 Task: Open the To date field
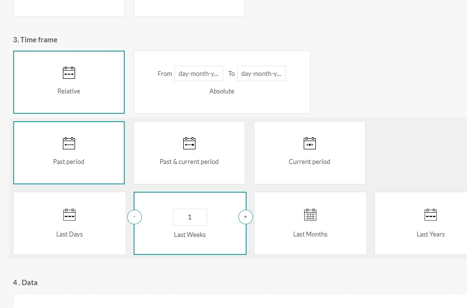click(x=261, y=73)
